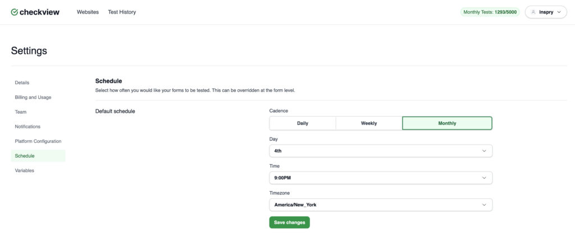Viewport: 575px width, 250px height.
Task: Click the Save changes button
Action: click(289, 223)
